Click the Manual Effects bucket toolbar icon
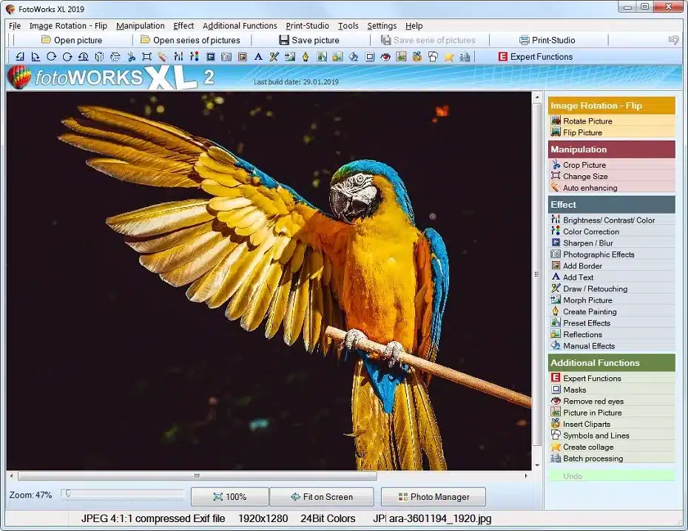Screen dimensions: 688x531 [354, 56]
